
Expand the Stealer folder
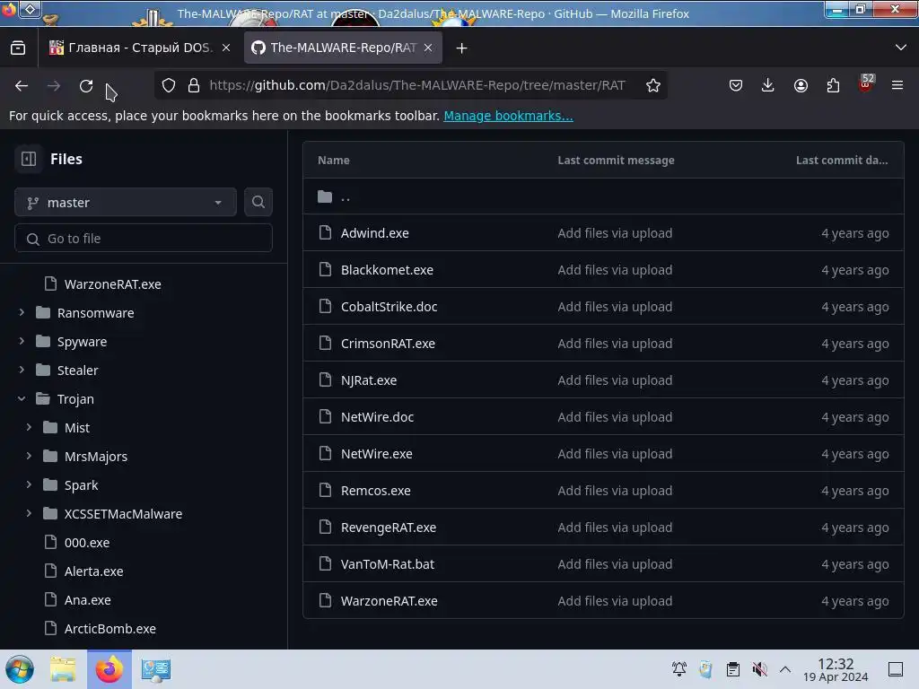coord(22,370)
